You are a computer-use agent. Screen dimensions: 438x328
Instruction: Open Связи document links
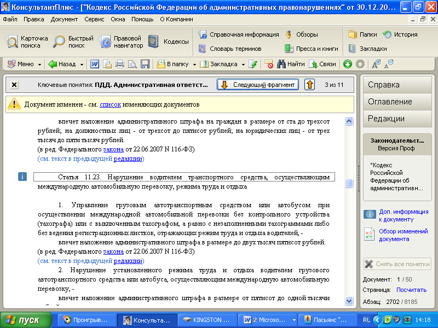coord(322,64)
